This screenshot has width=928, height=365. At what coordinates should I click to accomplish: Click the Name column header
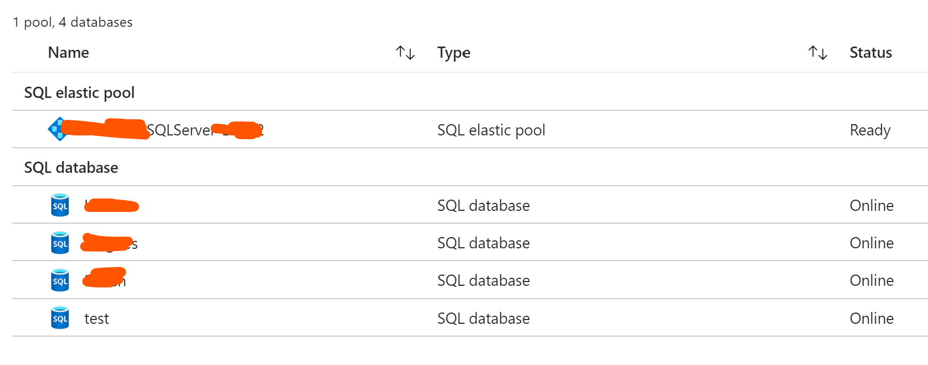pyautogui.click(x=69, y=52)
